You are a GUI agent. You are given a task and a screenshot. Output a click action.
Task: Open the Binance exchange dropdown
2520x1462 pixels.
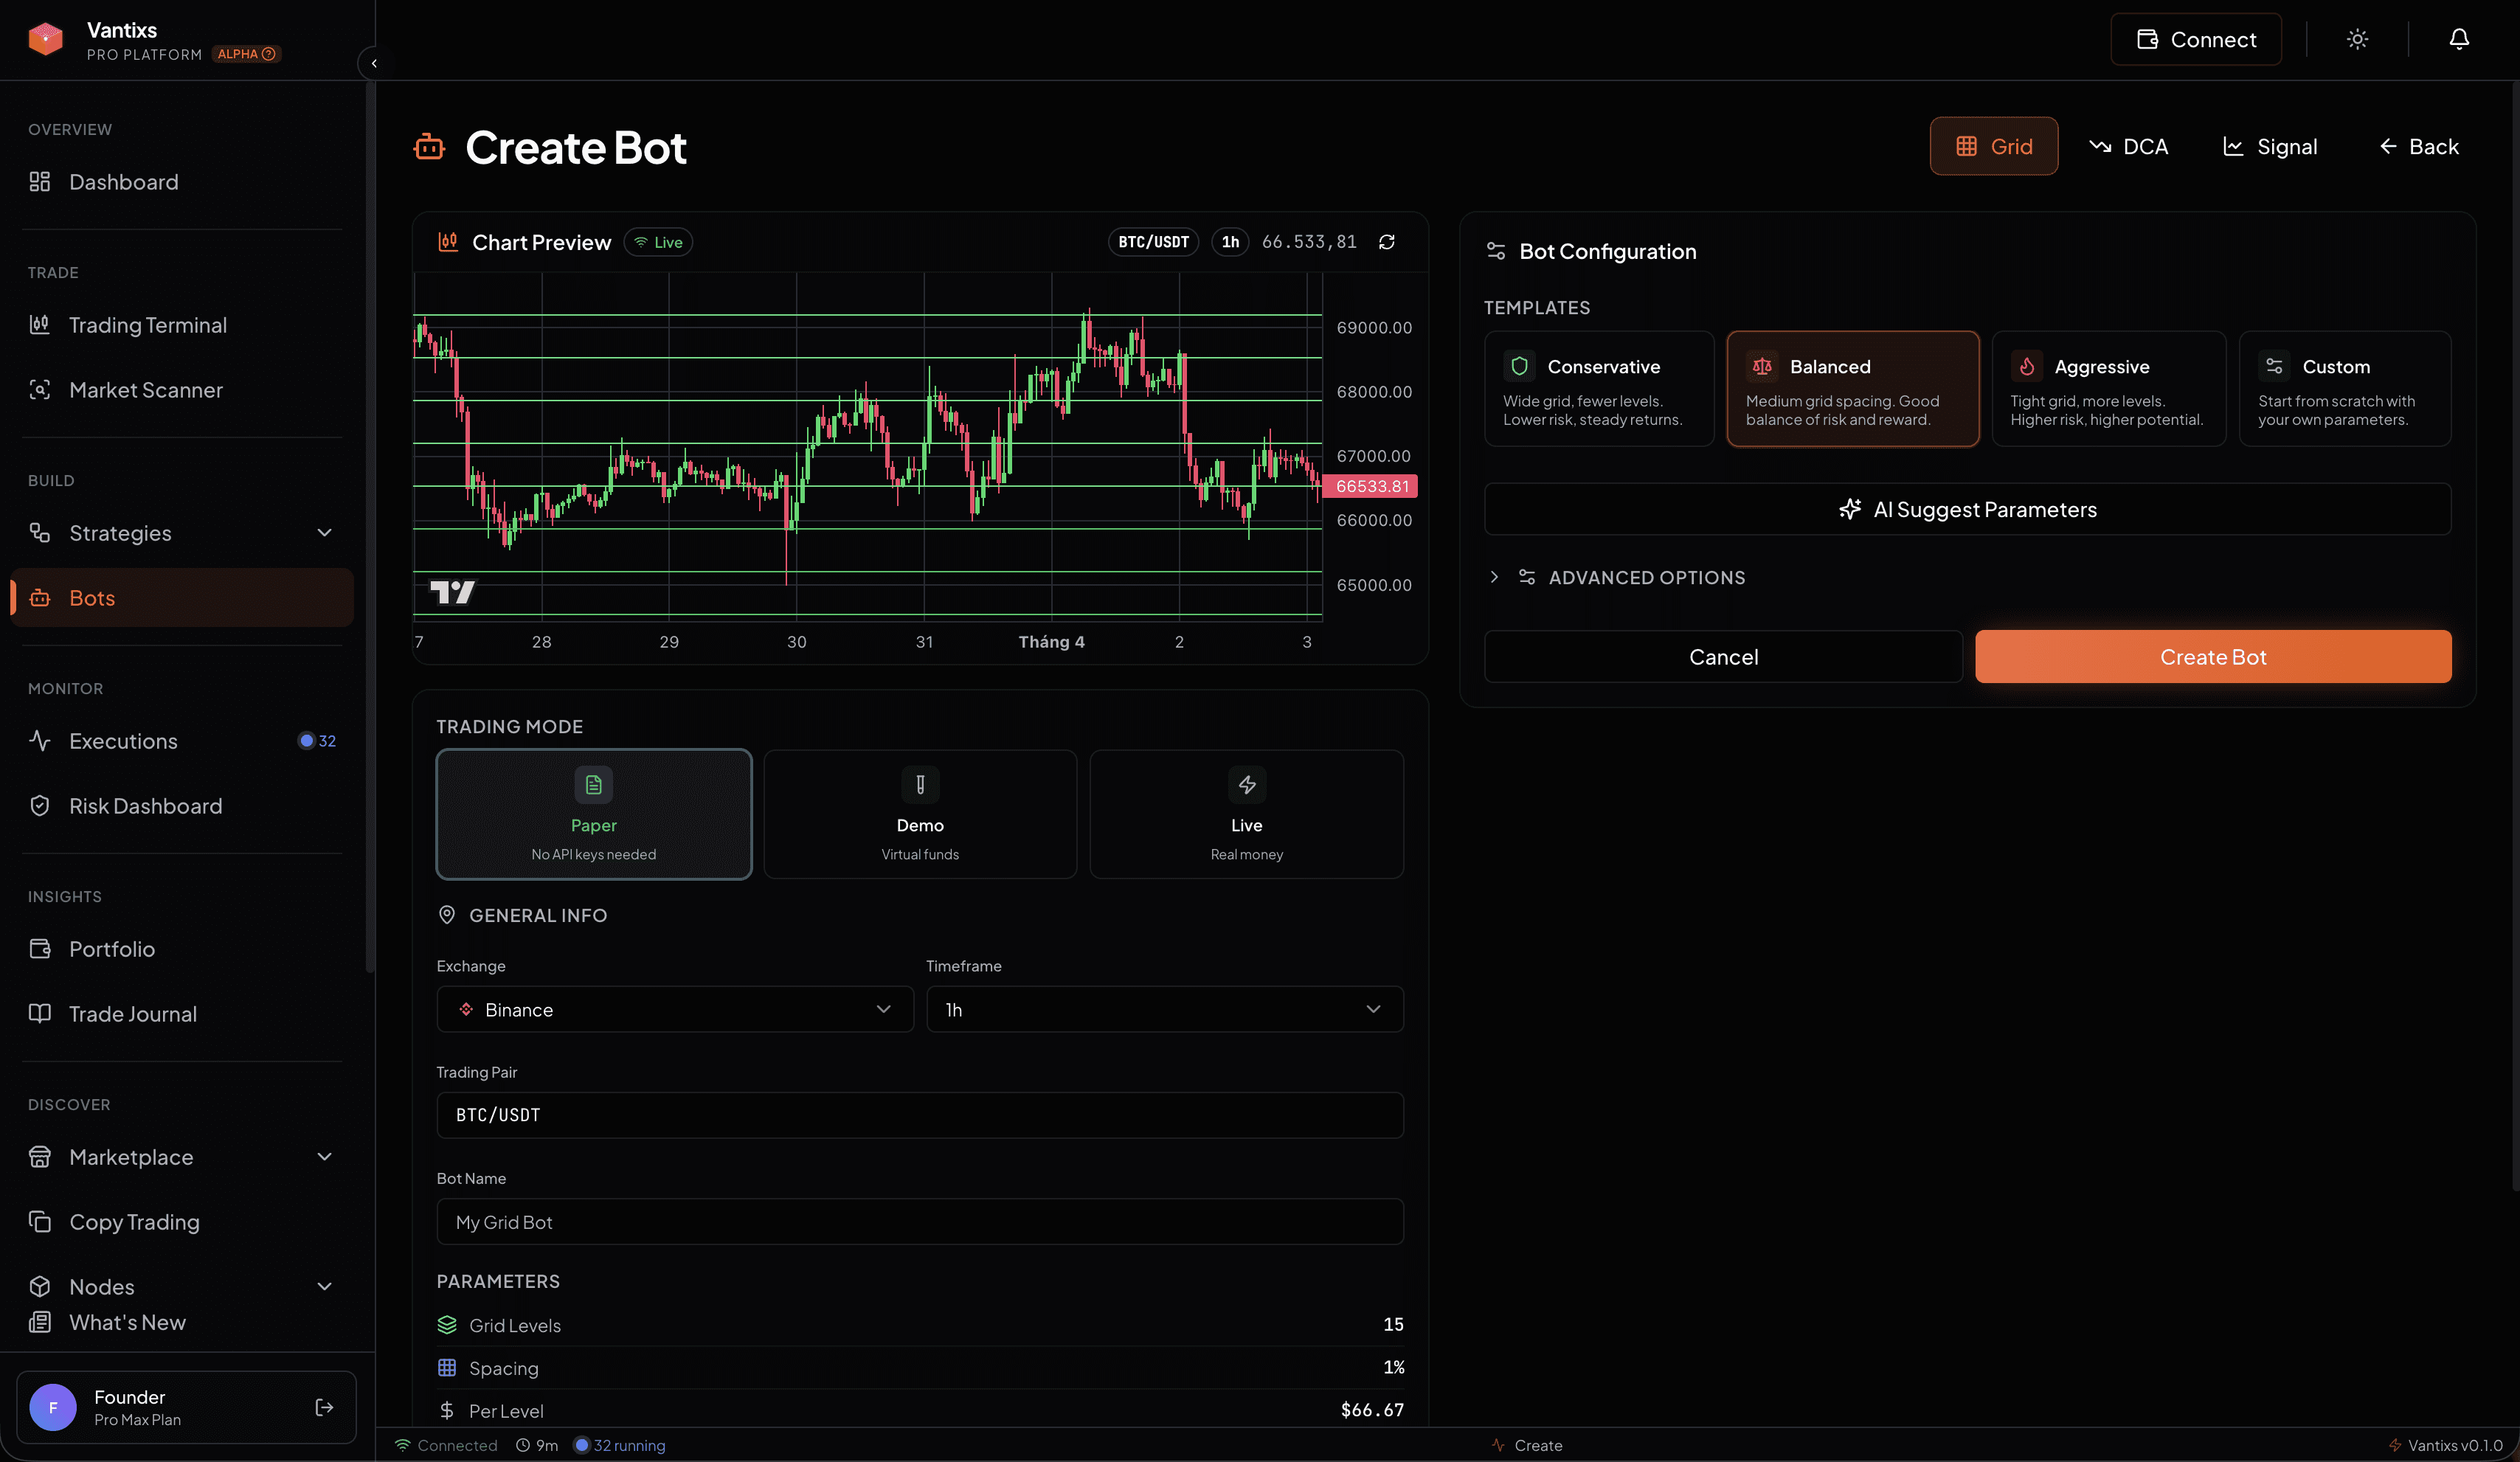click(x=675, y=1009)
